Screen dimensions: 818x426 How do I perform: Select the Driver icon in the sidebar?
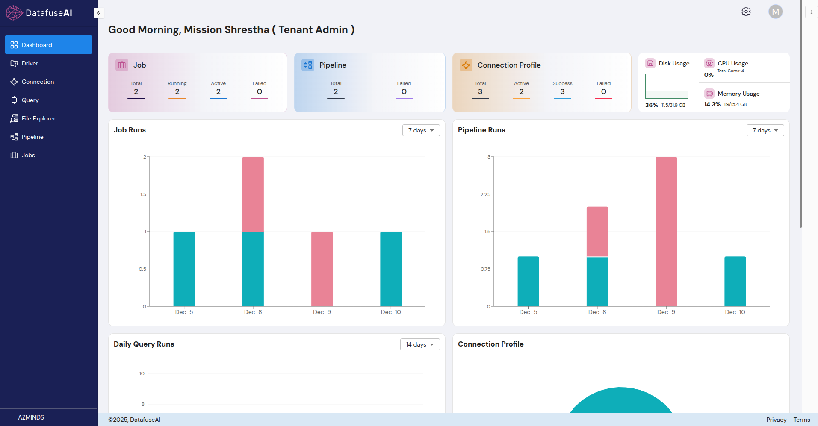[x=14, y=63]
